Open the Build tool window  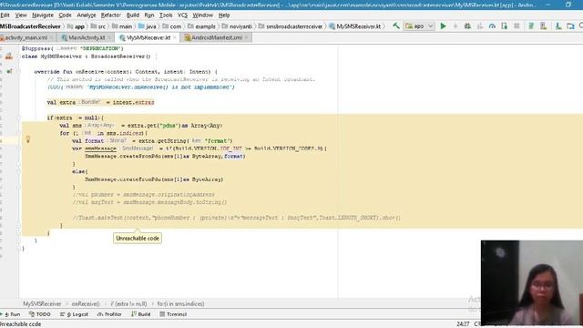[x=141, y=314]
